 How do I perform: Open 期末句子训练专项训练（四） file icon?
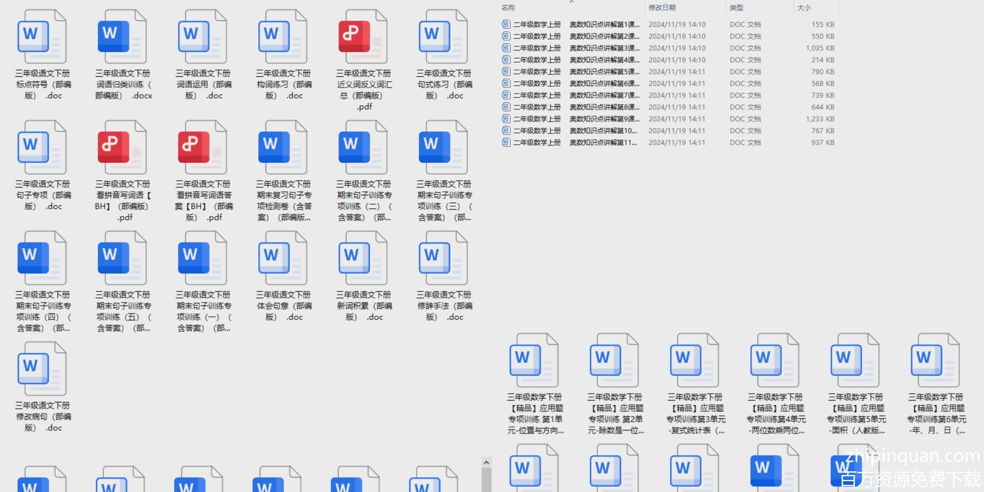[x=42, y=258]
